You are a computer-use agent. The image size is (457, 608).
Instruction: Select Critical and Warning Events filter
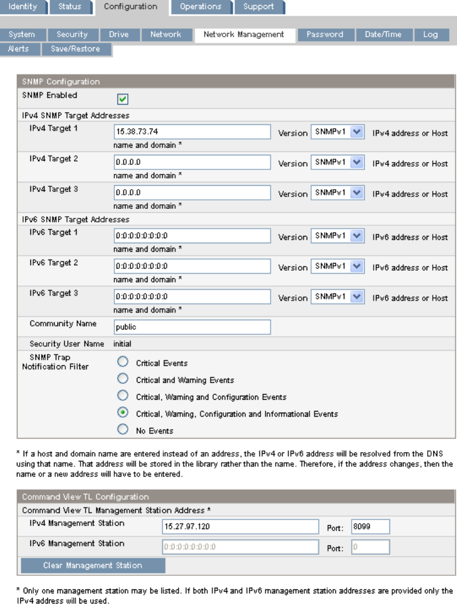[x=123, y=379]
